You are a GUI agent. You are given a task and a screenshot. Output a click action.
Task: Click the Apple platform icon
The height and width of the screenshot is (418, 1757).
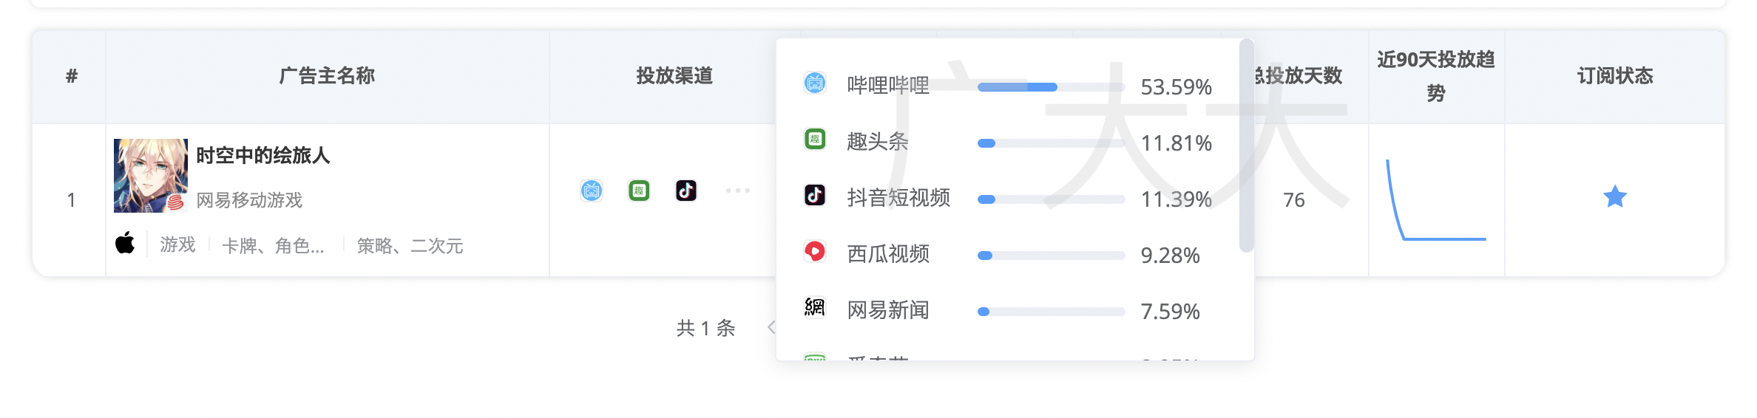[x=125, y=242]
